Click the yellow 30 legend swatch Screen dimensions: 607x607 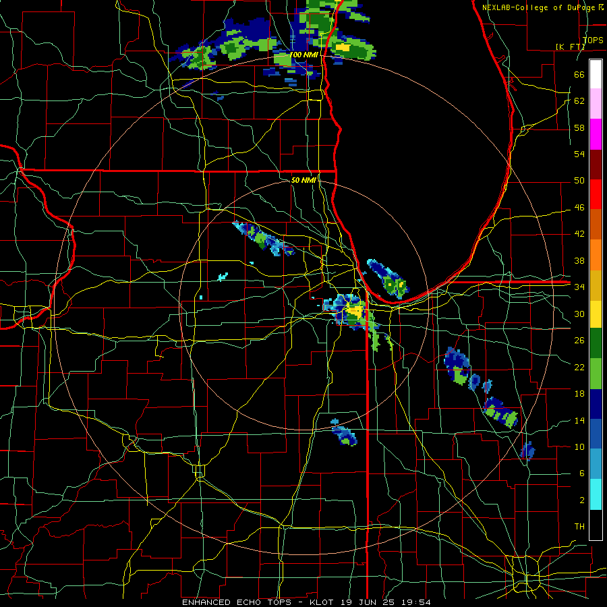(596, 314)
